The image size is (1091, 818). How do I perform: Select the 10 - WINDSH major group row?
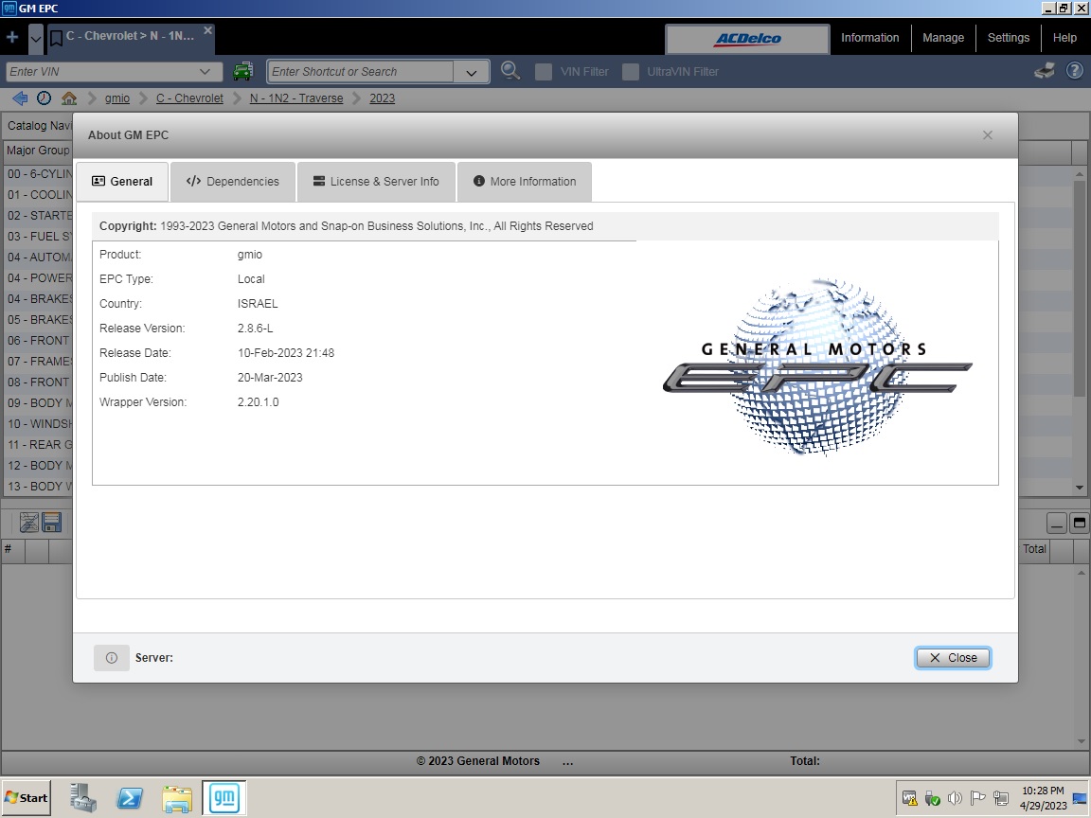[x=38, y=424]
